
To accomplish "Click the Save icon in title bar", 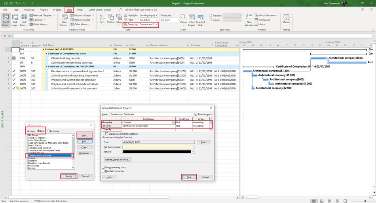I will 5,3.
